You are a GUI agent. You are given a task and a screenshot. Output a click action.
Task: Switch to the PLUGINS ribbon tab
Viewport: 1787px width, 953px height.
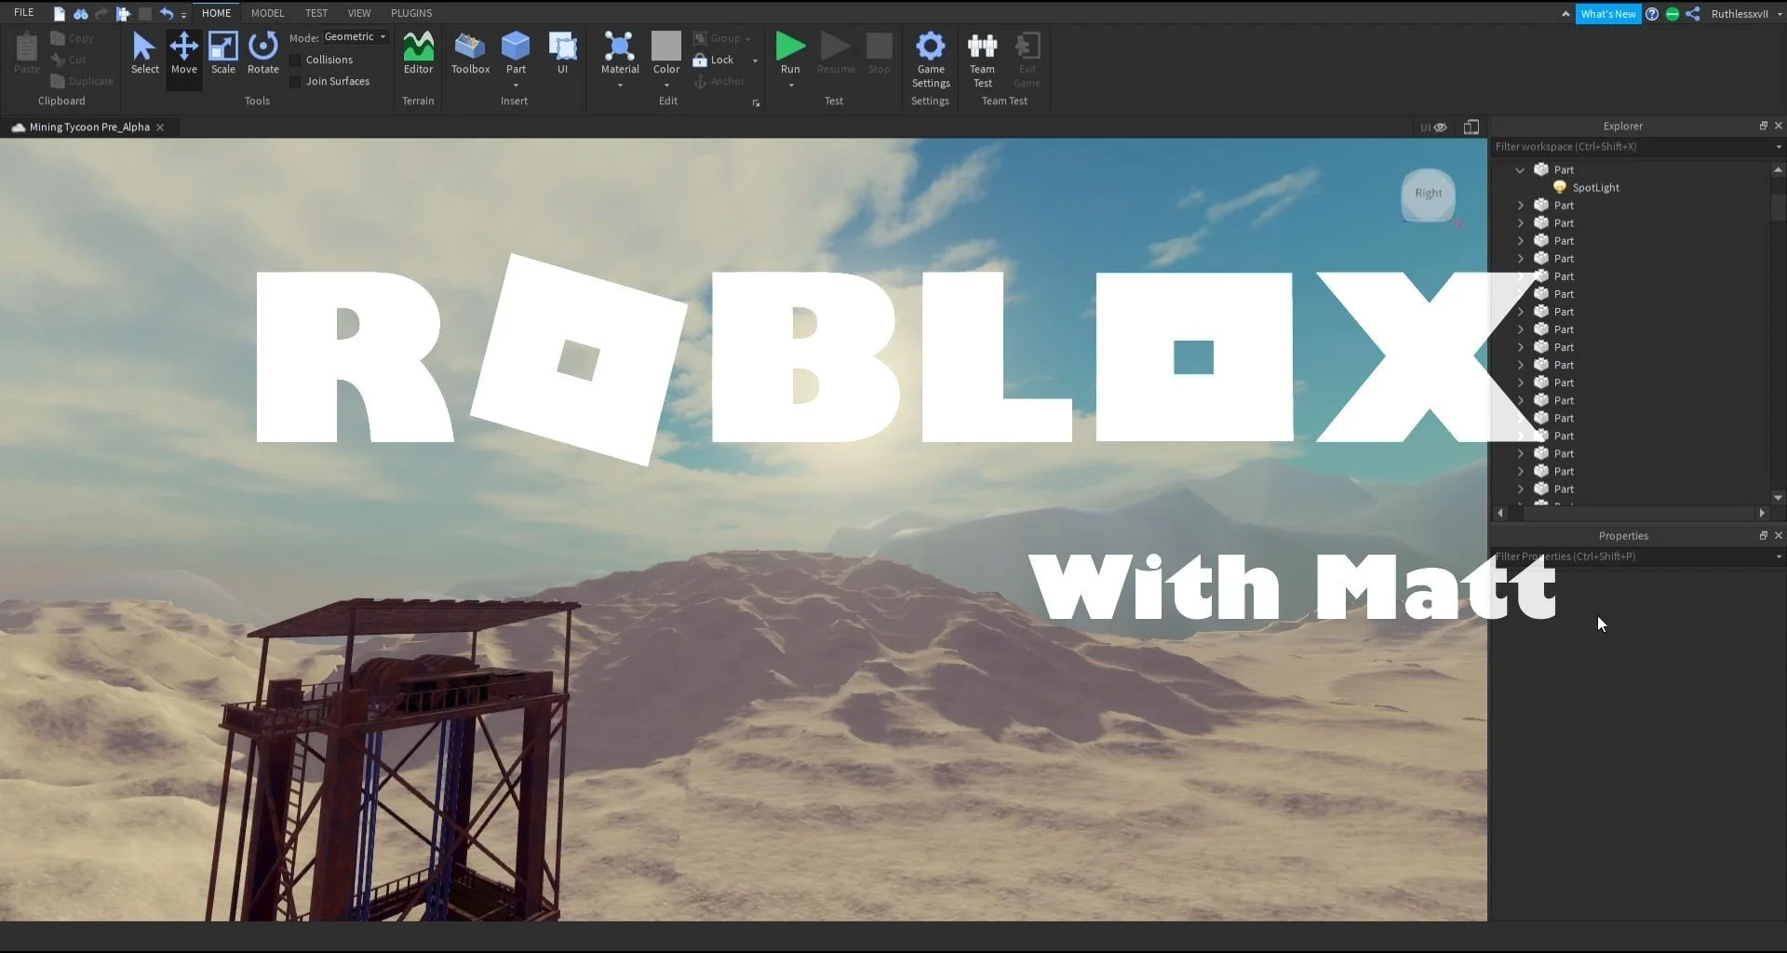pyautogui.click(x=411, y=13)
